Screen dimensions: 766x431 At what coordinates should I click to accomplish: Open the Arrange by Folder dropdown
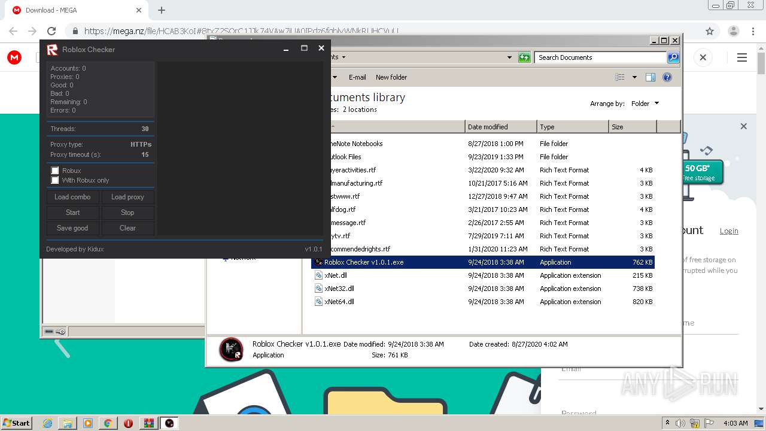pos(645,104)
